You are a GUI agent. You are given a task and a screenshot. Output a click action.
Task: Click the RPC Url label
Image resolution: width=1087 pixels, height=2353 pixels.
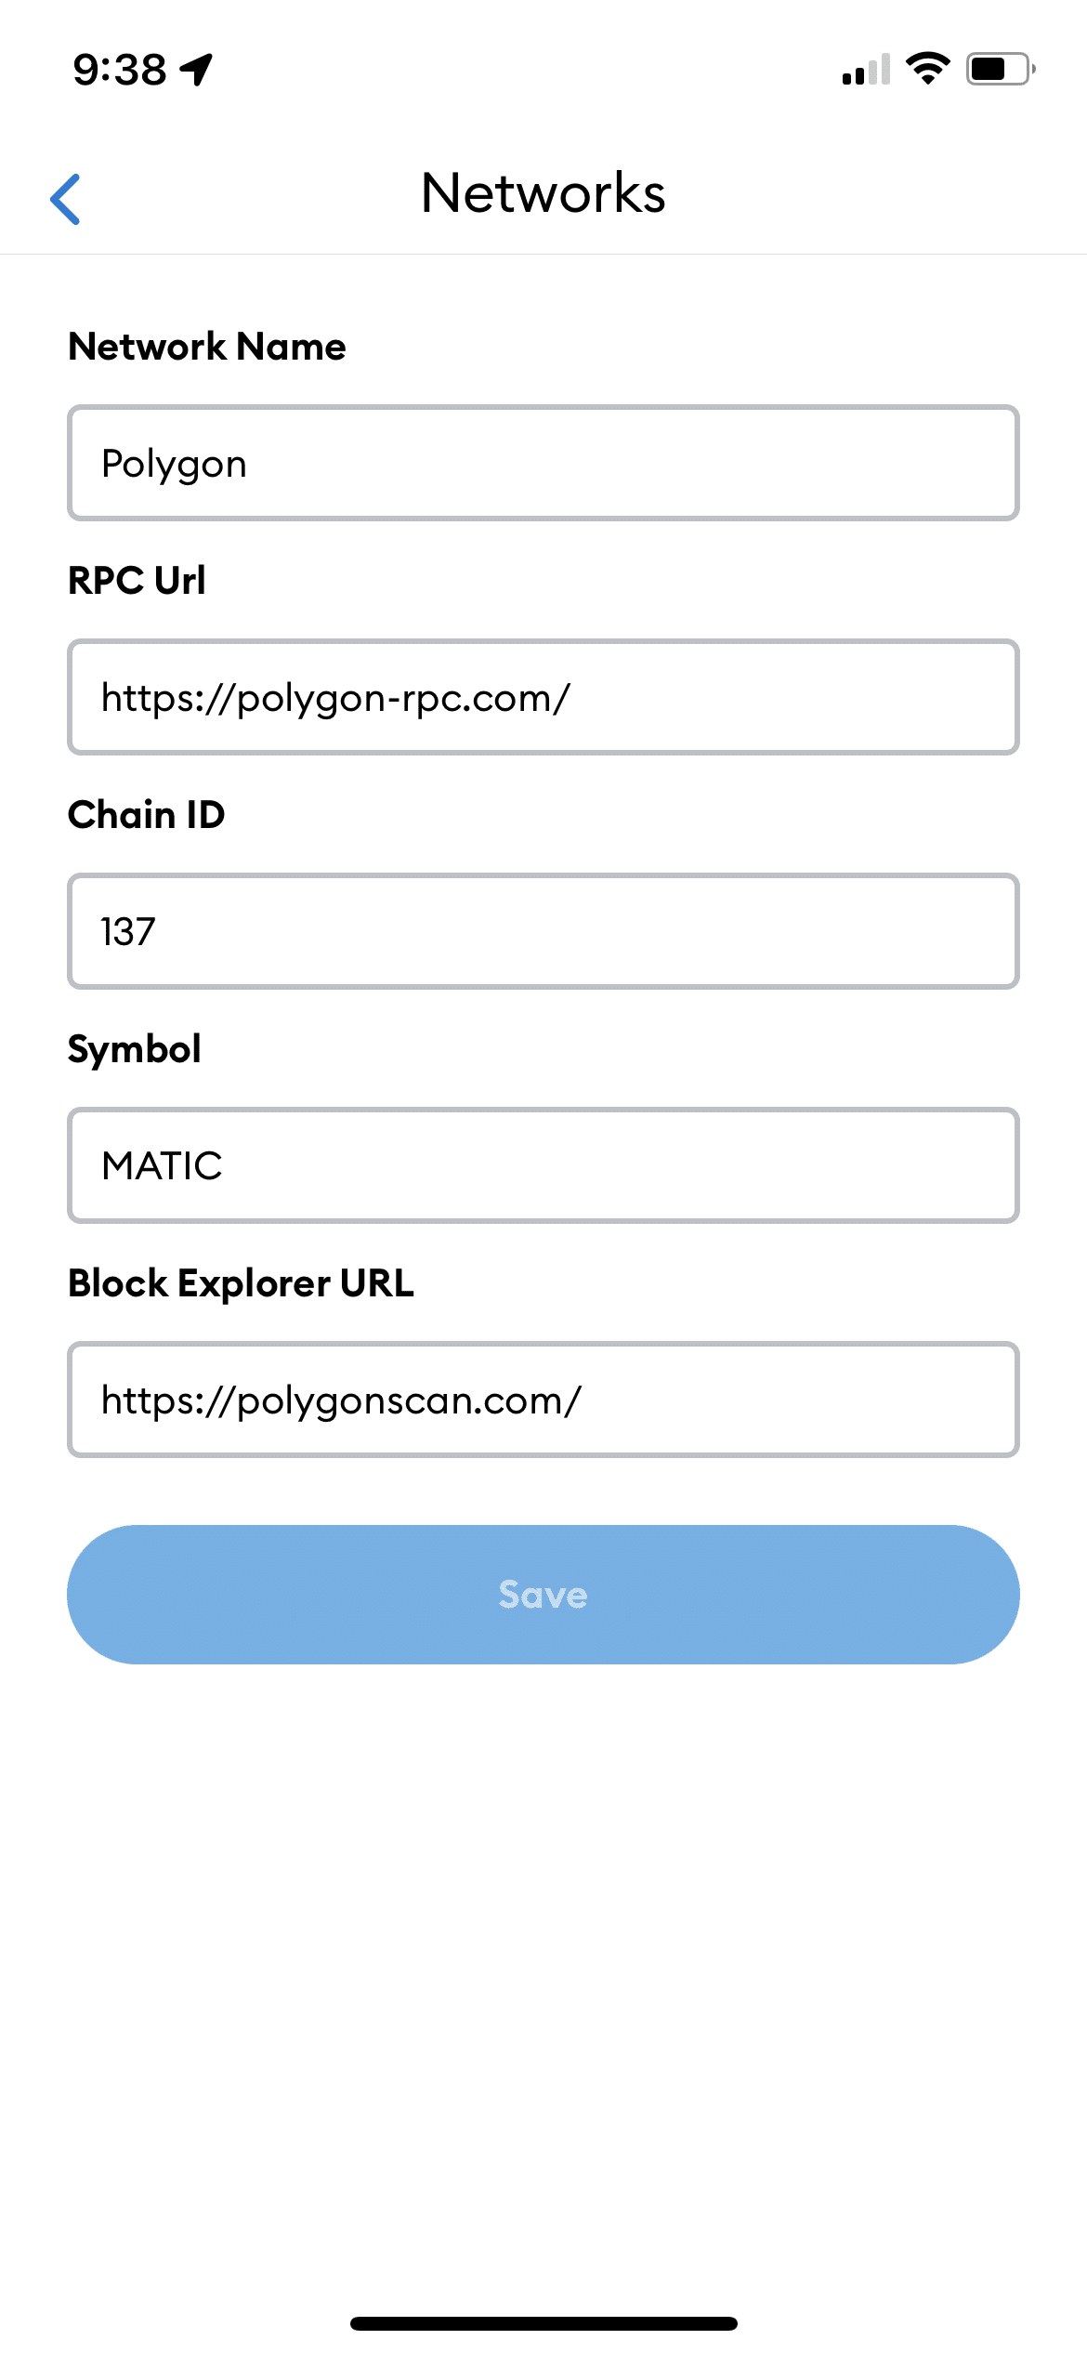coord(137,581)
